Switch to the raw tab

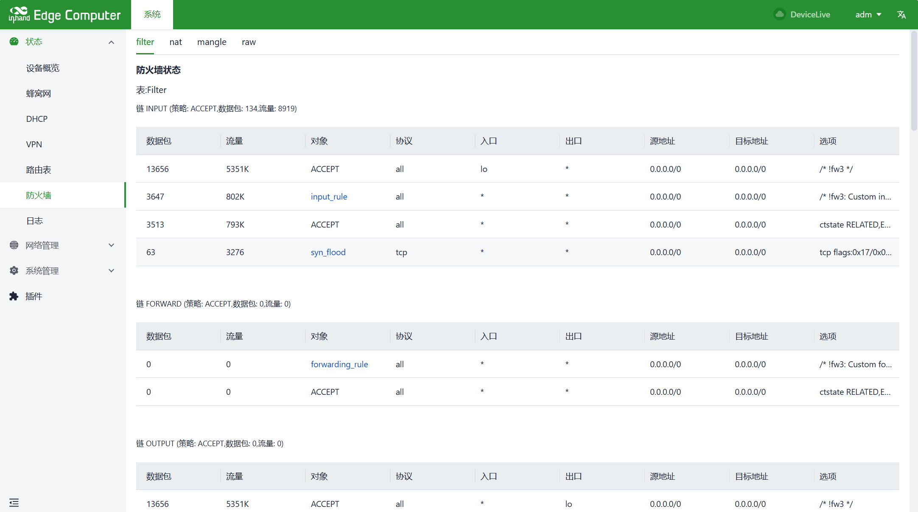[249, 42]
